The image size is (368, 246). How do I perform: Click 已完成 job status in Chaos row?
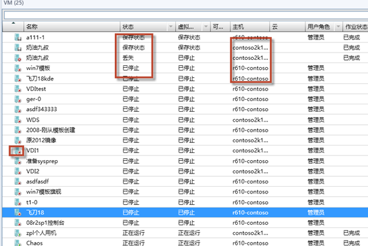click(x=351, y=243)
